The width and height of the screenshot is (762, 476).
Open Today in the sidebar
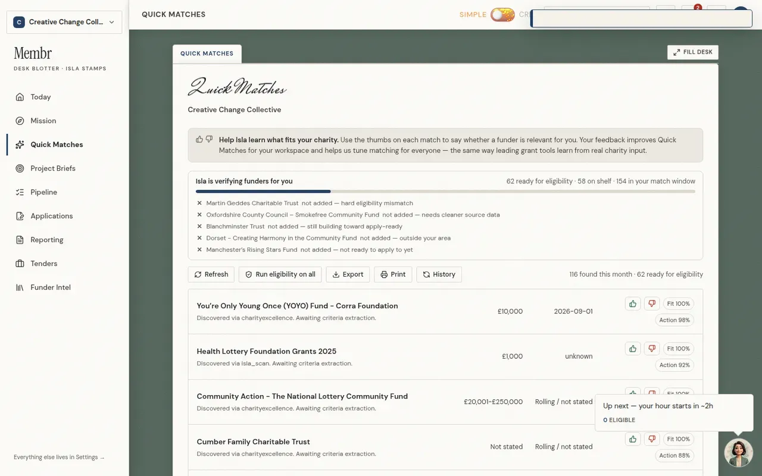pos(64,97)
